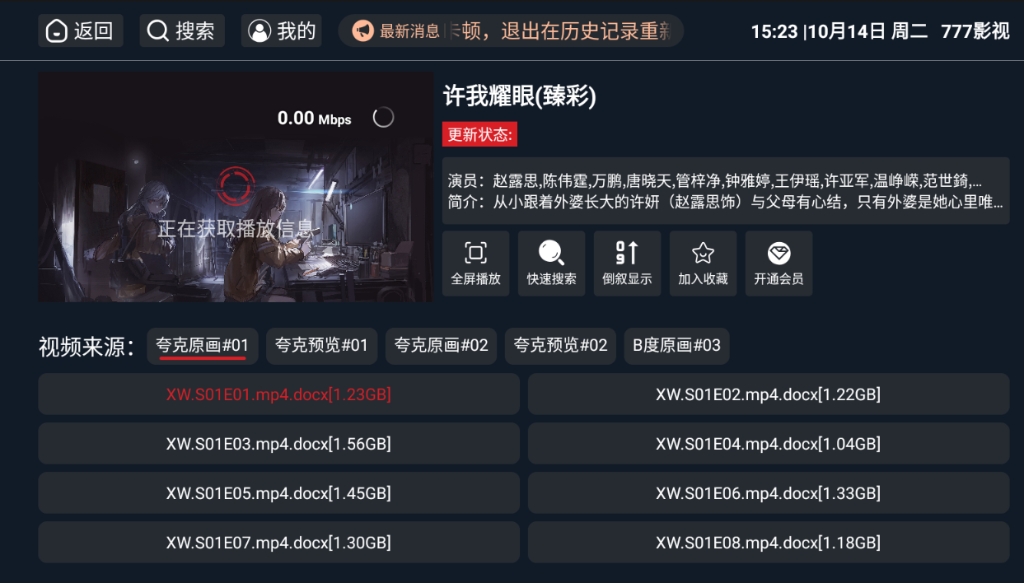Image resolution: width=1024 pixels, height=583 pixels.
Task: Select the 夸克预览#02 source tab
Action: 560,346
